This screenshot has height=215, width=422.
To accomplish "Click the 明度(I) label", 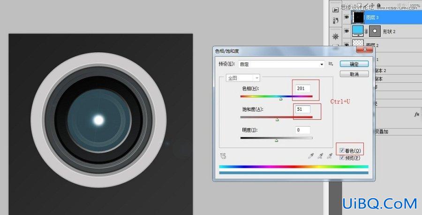I will point(250,130).
